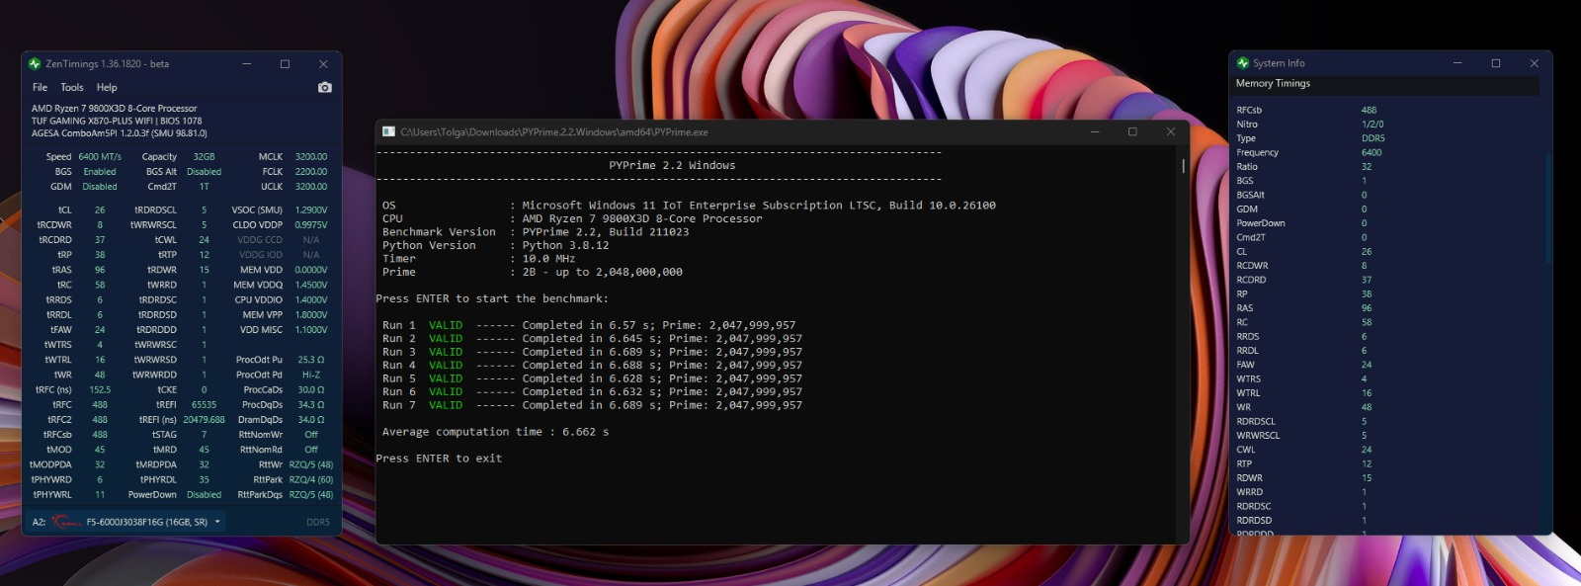Click the tREFI (ns) value 20479.688
The height and width of the screenshot is (586, 1581).
click(x=204, y=419)
